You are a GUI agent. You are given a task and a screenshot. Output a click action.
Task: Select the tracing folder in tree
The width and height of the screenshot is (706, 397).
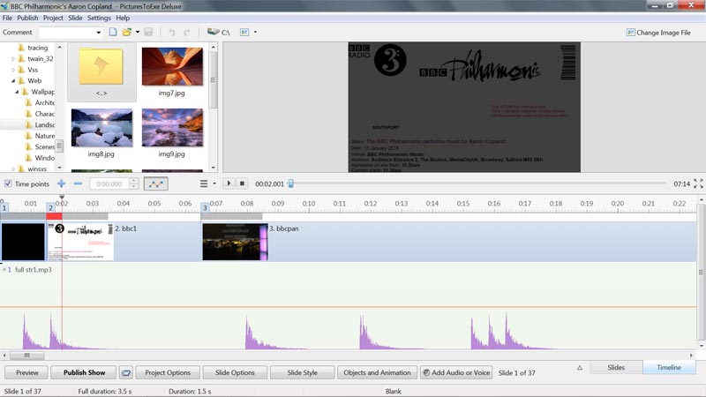coord(33,48)
